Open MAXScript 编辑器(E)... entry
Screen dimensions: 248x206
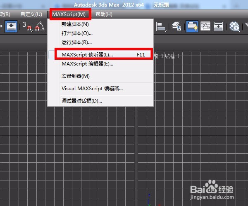tap(100, 64)
